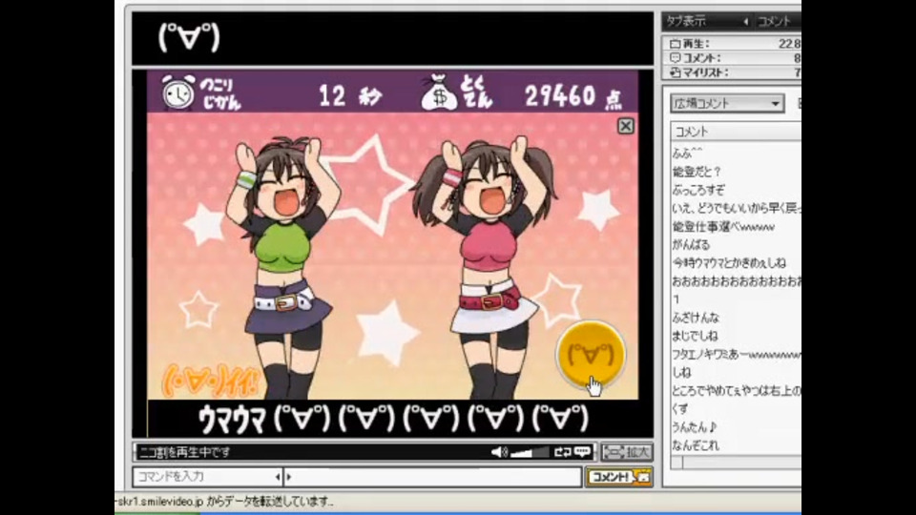Screen dimensions: 916x515
Task: Click the comment text input field
Action: click(435, 477)
